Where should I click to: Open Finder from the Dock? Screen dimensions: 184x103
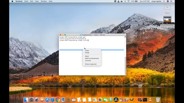click(x=26, y=100)
